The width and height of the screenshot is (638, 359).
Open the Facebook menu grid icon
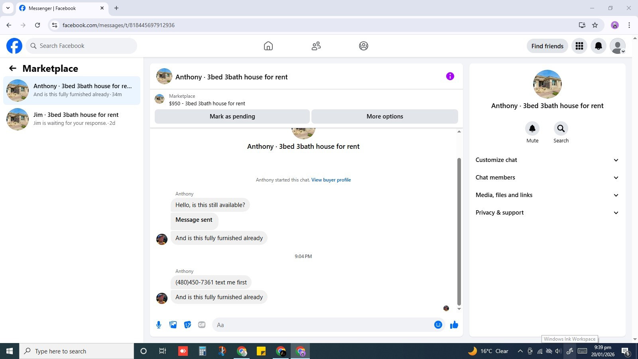click(x=579, y=46)
